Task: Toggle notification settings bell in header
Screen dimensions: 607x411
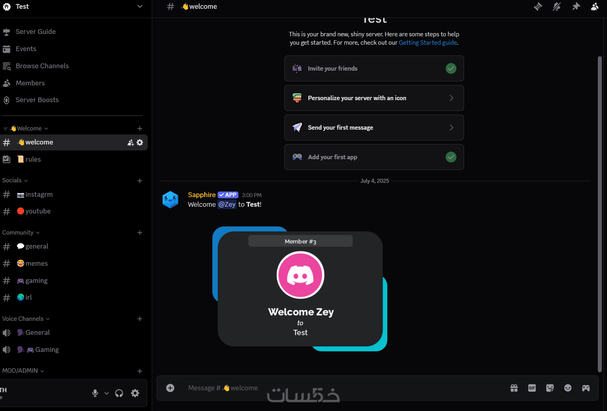Action: click(557, 6)
